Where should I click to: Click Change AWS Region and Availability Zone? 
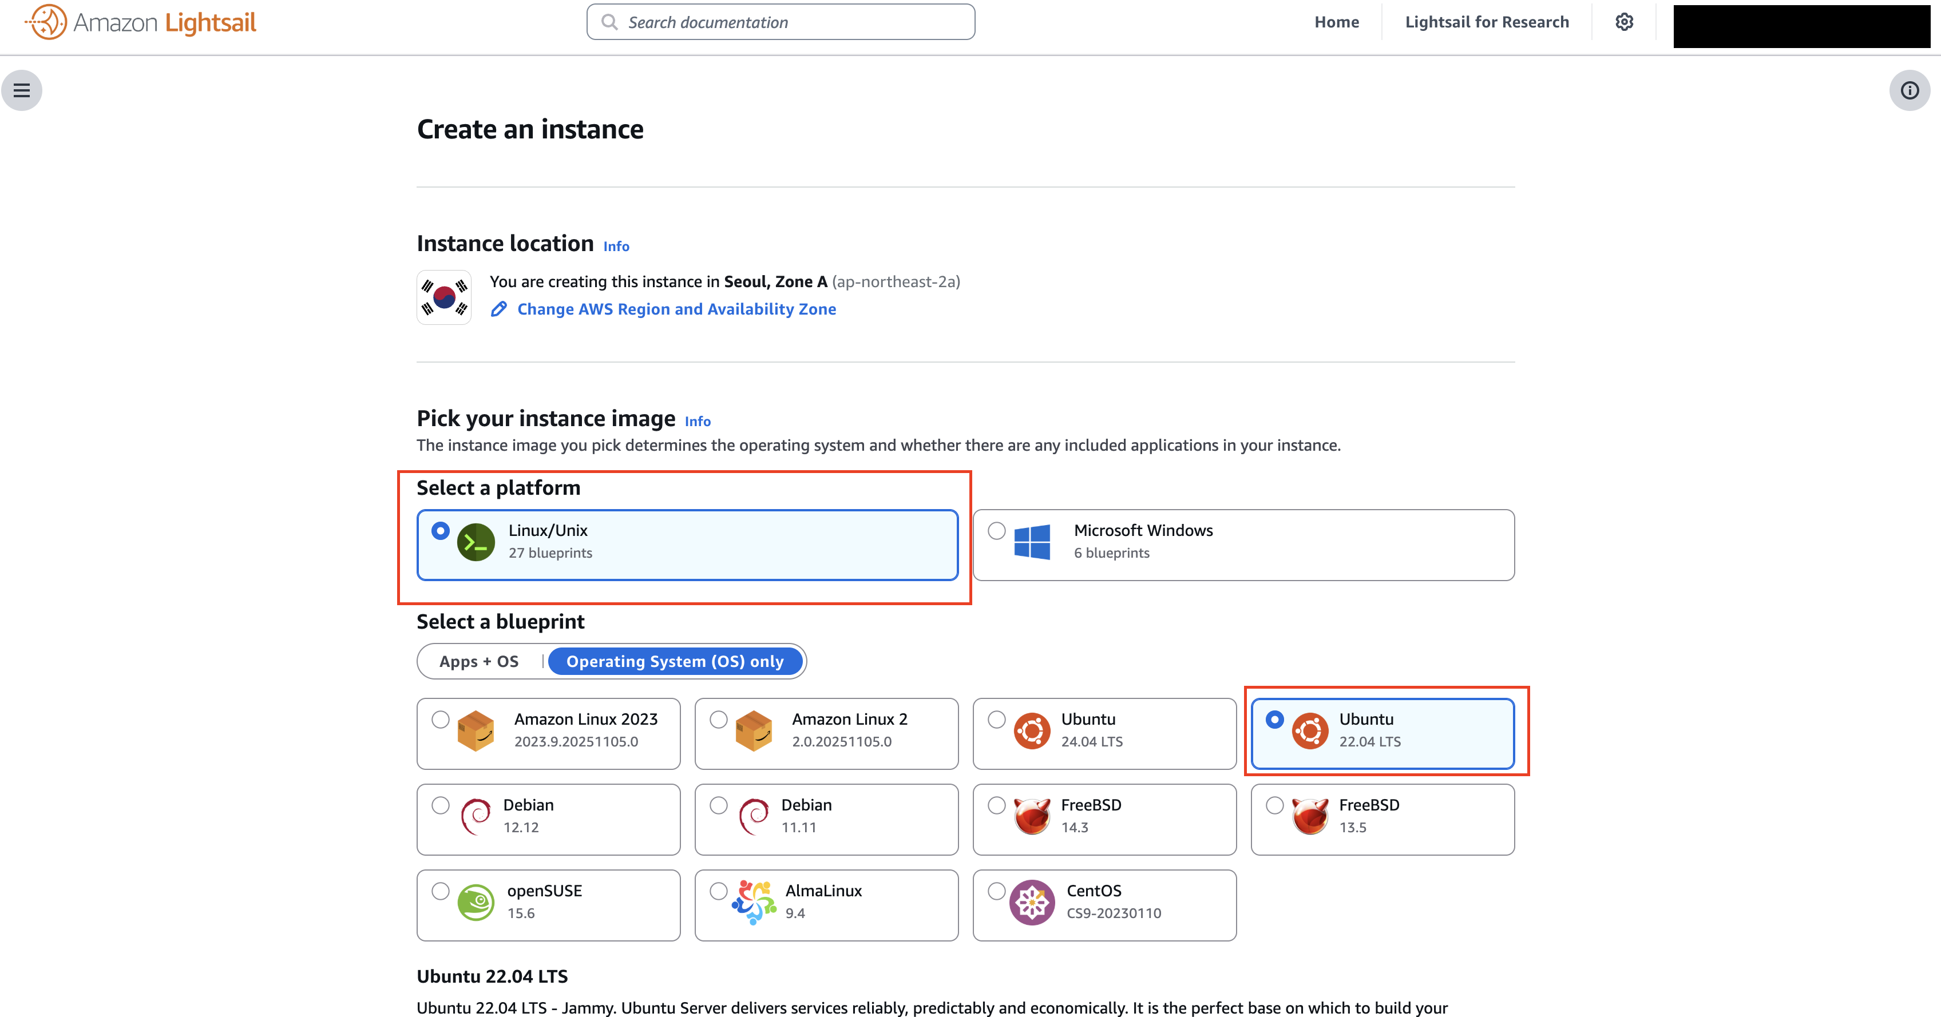coord(676,309)
